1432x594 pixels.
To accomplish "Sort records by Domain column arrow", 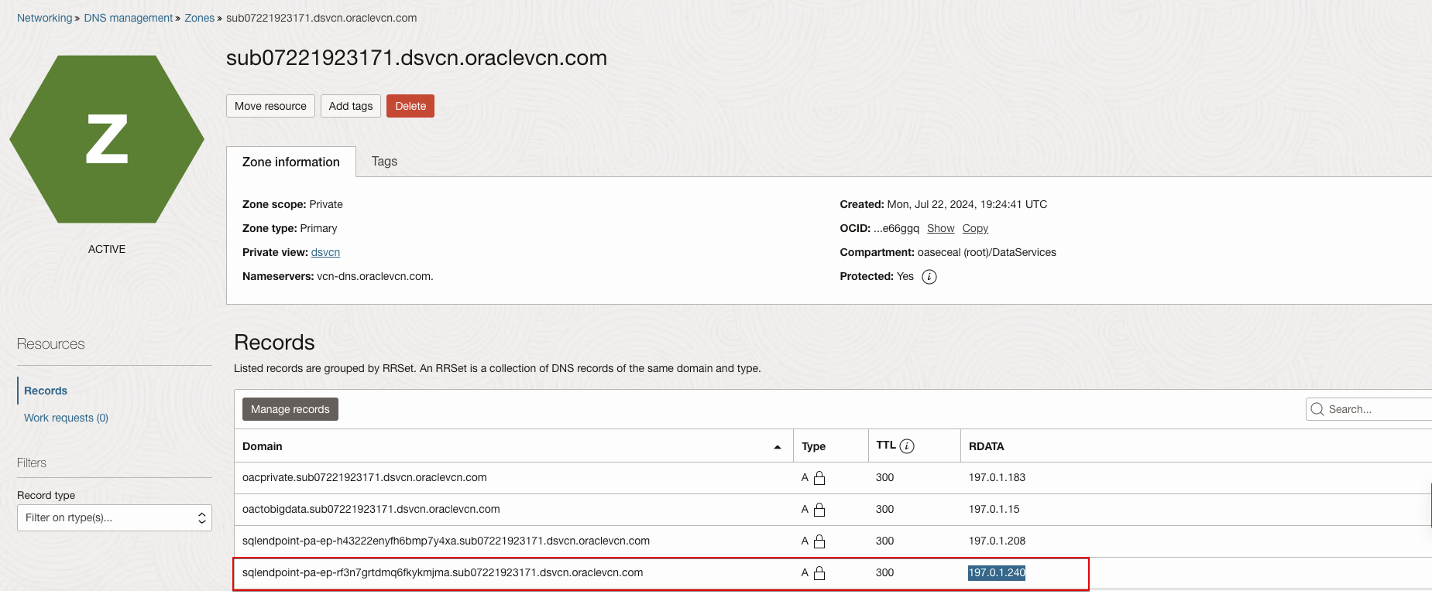I will pyautogui.click(x=778, y=447).
